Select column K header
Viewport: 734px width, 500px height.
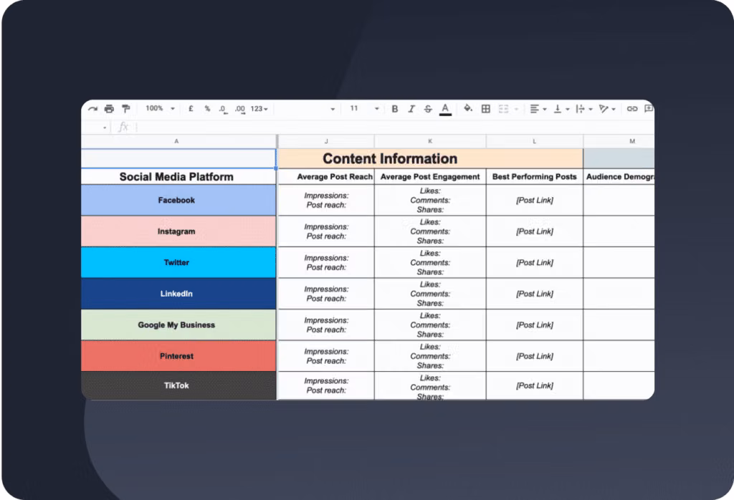click(x=430, y=141)
